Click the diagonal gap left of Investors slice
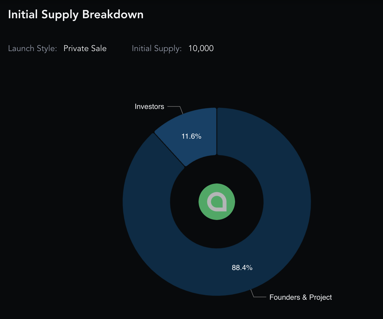This screenshot has height=319, width=383. [170, 150]
